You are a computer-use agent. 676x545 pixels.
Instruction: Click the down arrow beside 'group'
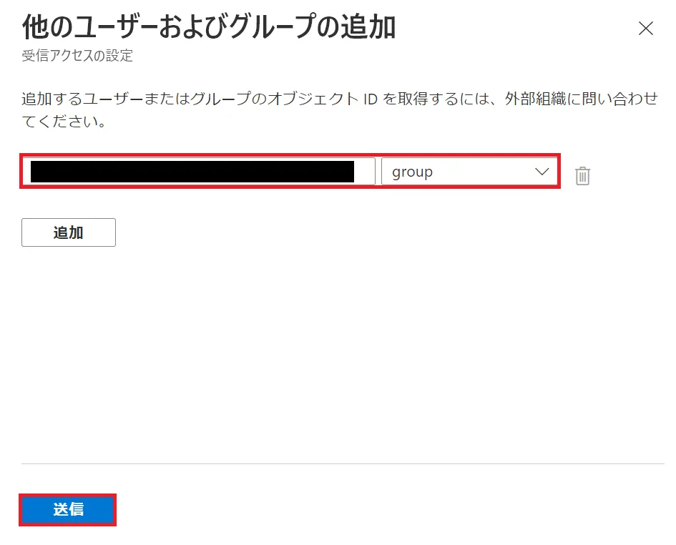[542, 172]
